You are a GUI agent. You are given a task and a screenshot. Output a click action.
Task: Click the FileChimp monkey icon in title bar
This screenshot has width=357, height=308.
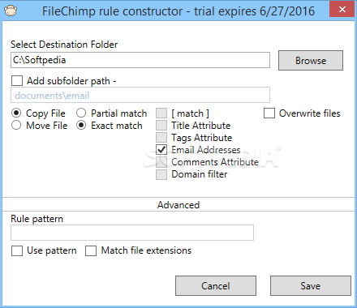tap(11, 11)
